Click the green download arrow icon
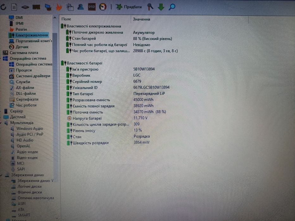The height and width of the screenshot is (221, 295). tap(161, 7)
